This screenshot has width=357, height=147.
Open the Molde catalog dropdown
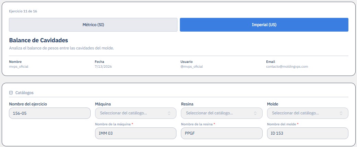pos(308,113)
